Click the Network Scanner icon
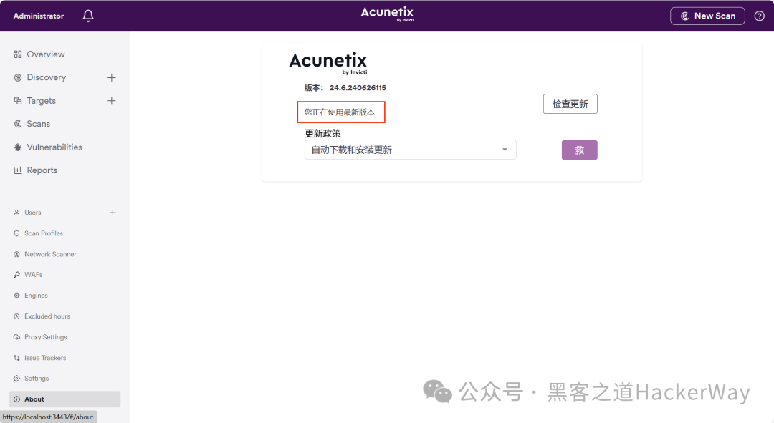The width and height of the screenshot is (774, 423). click(x=16, y=254)
